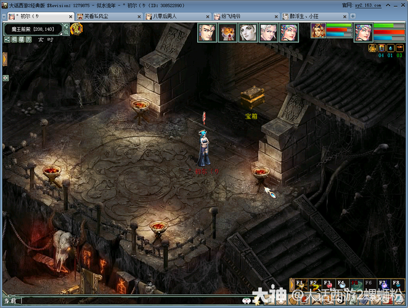
Task: Switch to the 八零后男人 tab
Action: tap(178, 17)
